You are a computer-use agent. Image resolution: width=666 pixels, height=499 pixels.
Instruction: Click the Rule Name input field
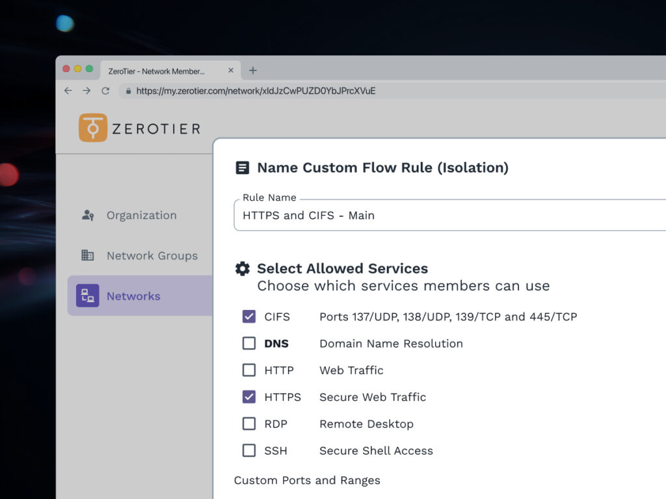449,215
